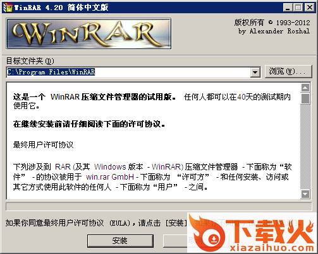Expand the destination folder dropdown arrow
Viewport: 318px width, 254px height.
tap(255, 72)
